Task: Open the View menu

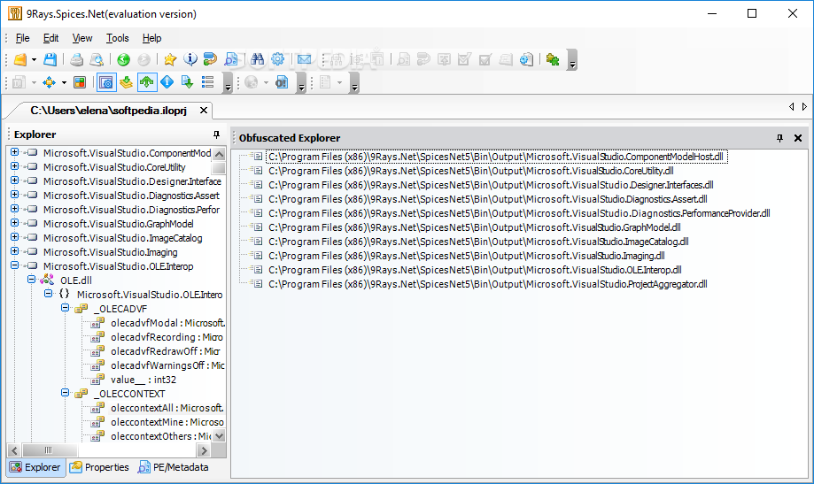Action: click(82, 38)
